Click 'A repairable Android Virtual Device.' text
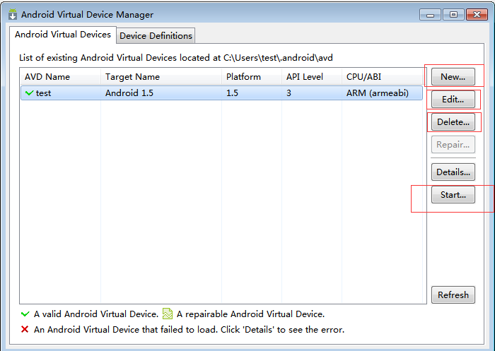The width and height of the screenshot is (495, 351). coord(250,314)
